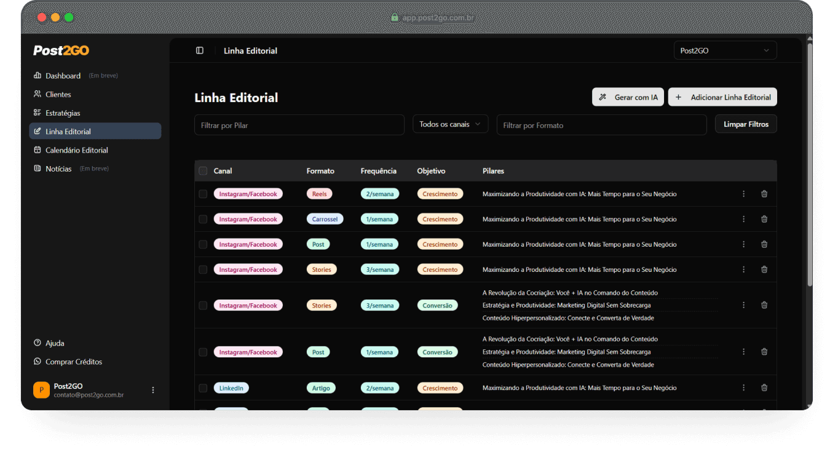Screen dimensions: 838x457
Task: Open Ajuda using the question mark icon
Action: 38,343
